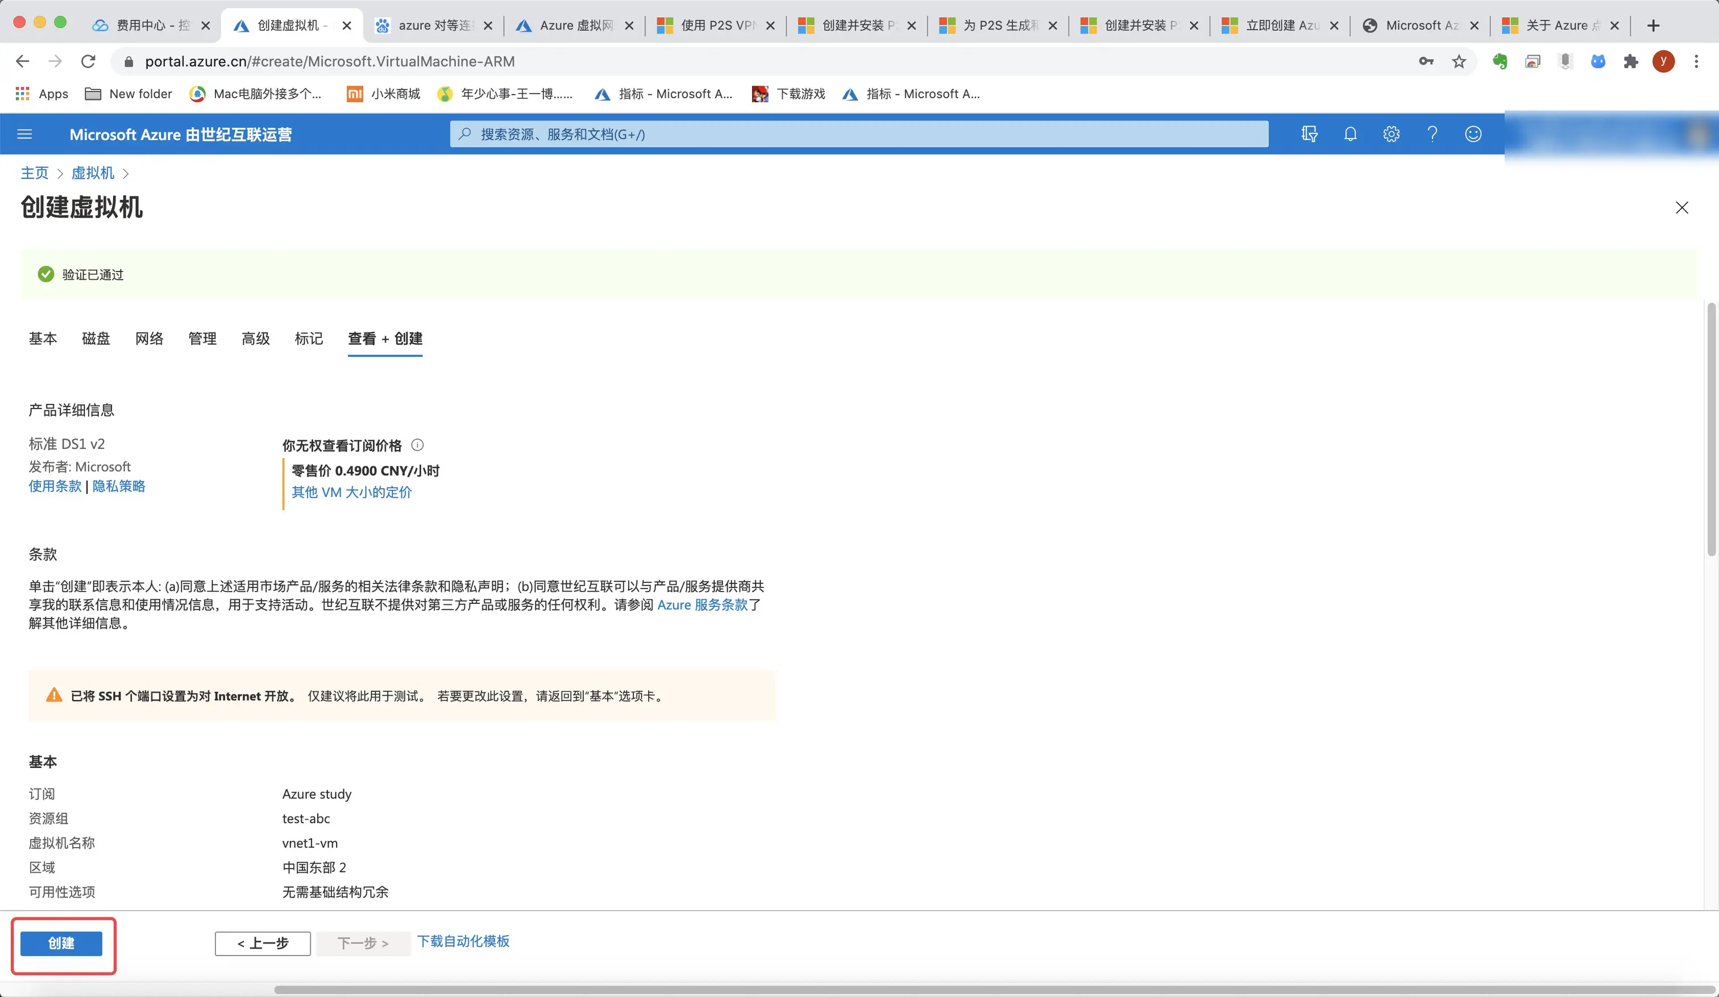1719x997 pixels.
Task: Click the blue 创建 button
Action: [61, 943]
